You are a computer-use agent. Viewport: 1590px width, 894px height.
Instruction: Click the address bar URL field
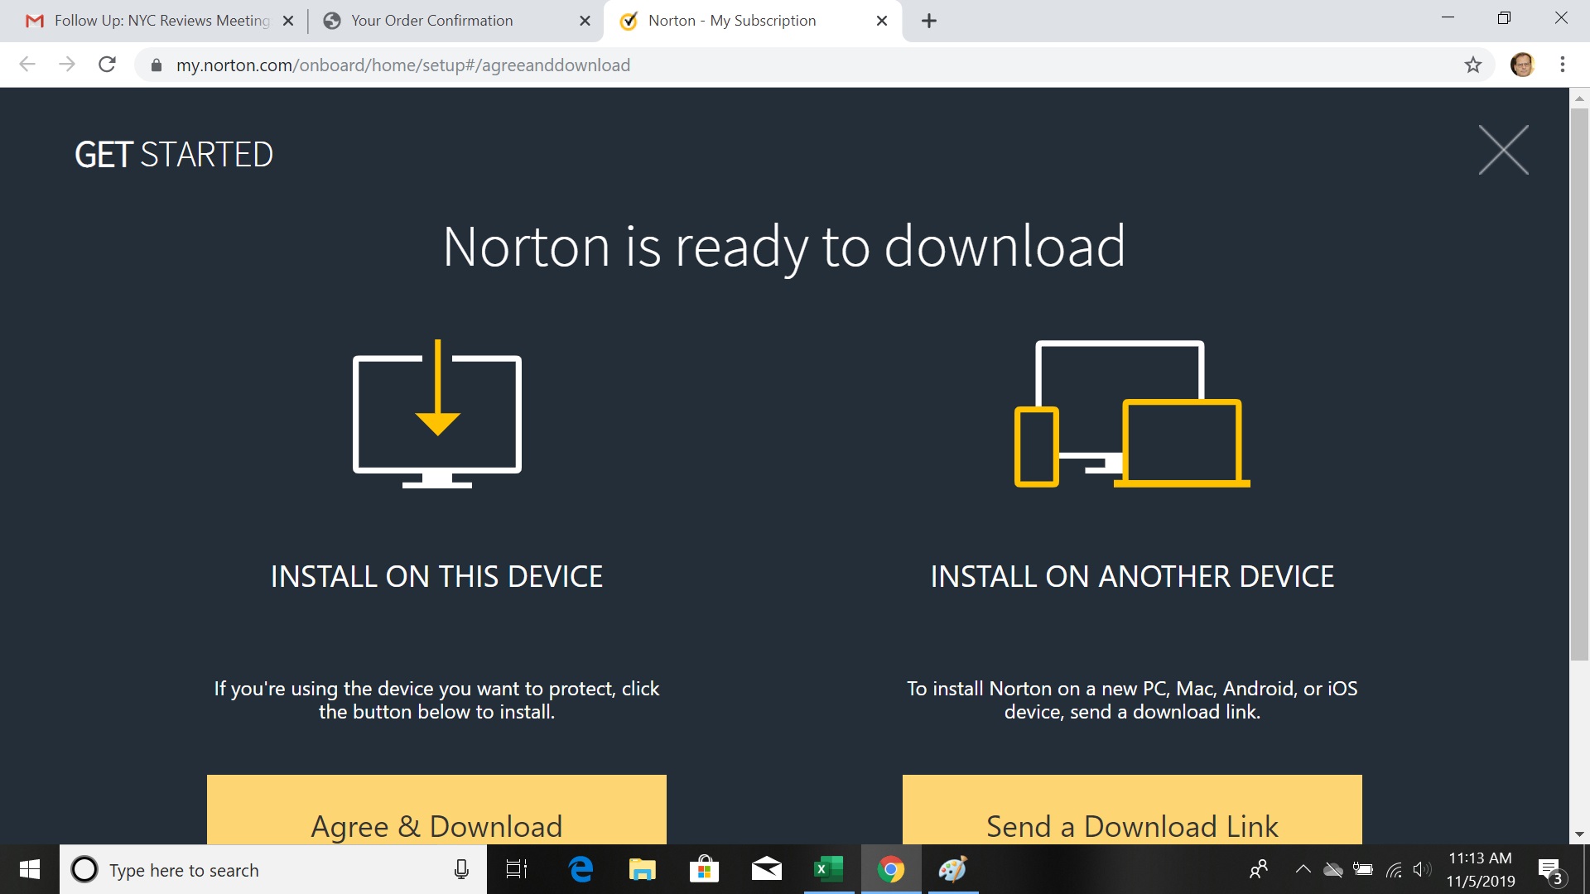[745, 65]
